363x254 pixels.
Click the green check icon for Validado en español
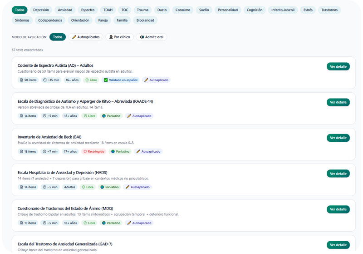[x=106, y=80]
